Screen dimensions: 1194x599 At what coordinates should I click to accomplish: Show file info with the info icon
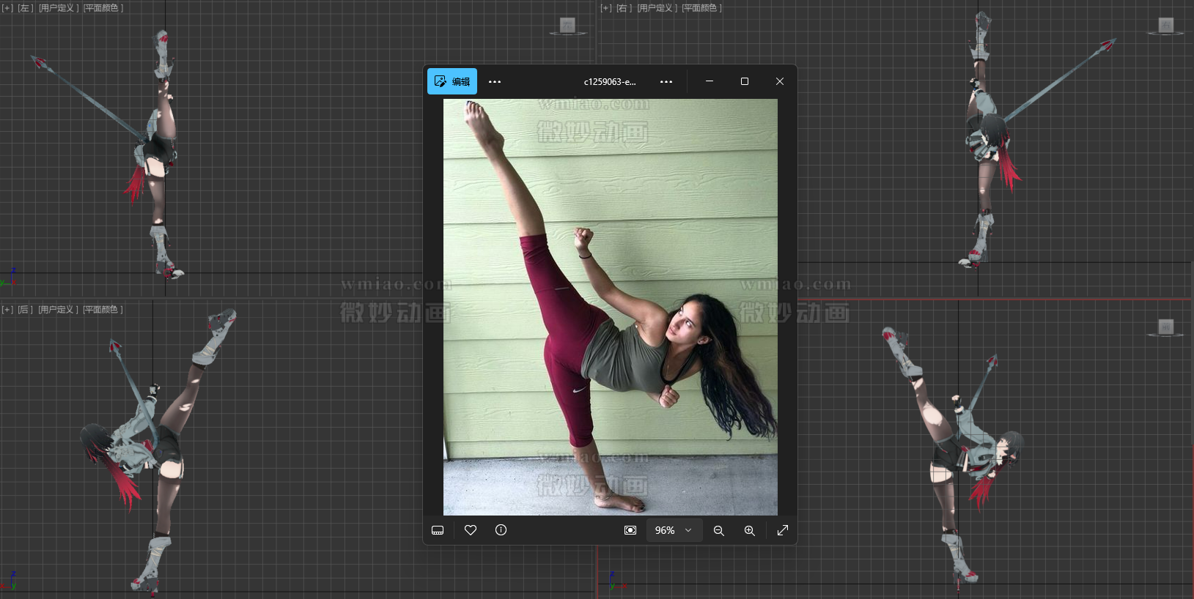pos(501,530)
